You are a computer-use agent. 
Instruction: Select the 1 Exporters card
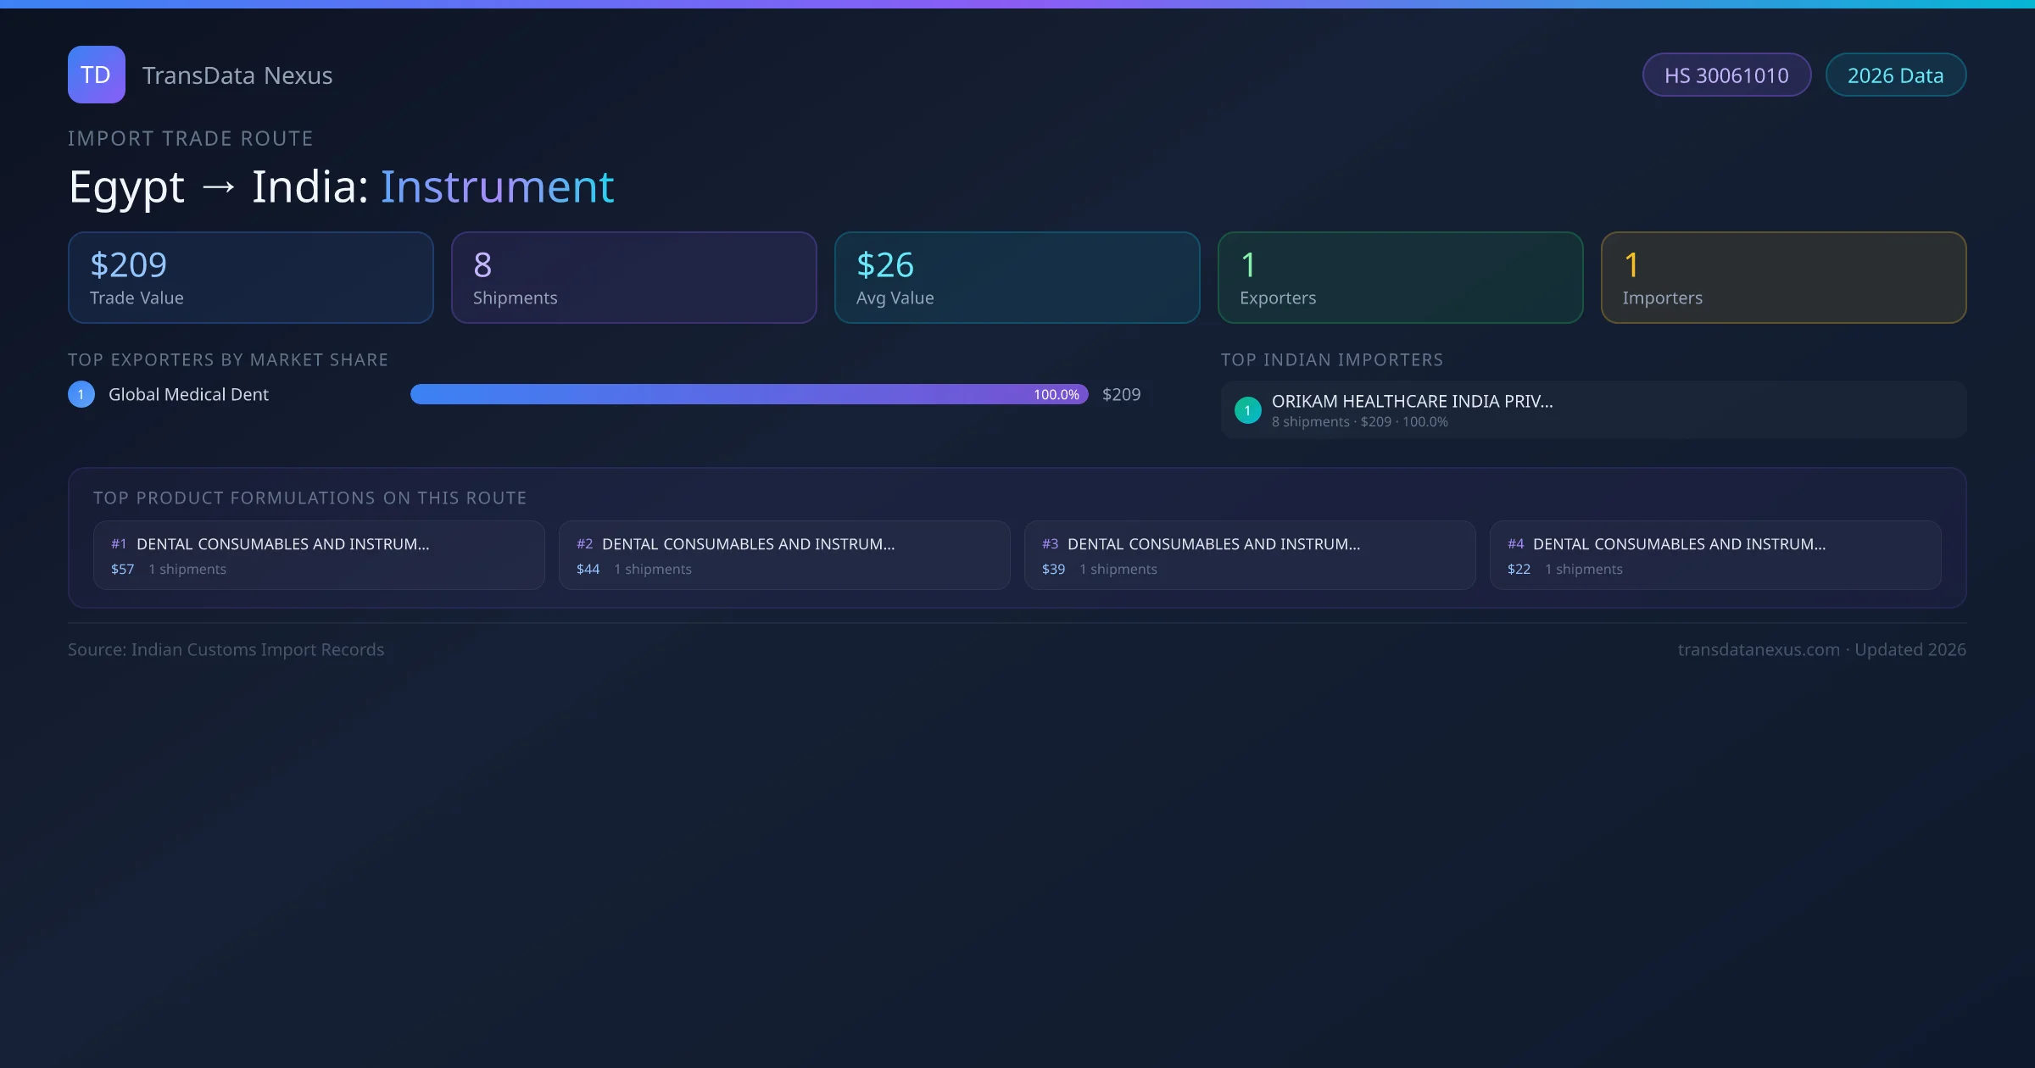(x=1400, y=277)
